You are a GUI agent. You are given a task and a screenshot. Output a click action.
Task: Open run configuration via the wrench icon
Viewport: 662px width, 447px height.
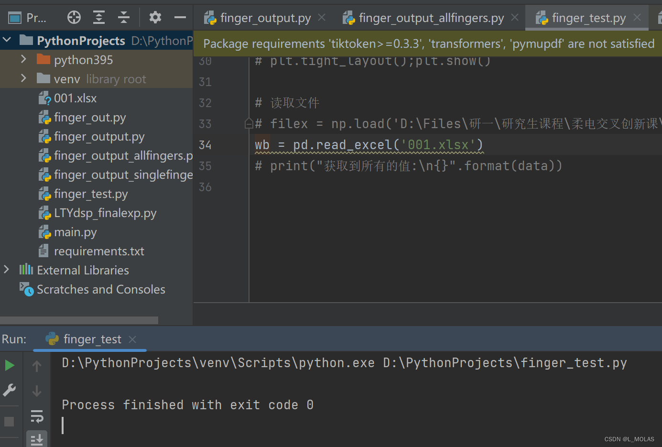pos(10,390)
